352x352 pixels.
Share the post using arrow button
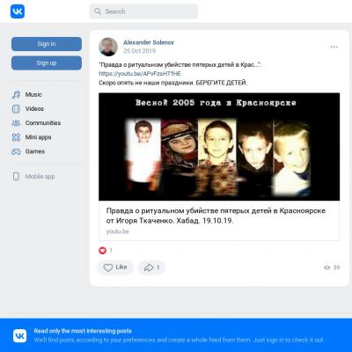pos(151,268)
